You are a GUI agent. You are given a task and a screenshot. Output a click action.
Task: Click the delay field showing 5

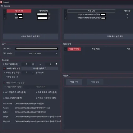[27, 64]
